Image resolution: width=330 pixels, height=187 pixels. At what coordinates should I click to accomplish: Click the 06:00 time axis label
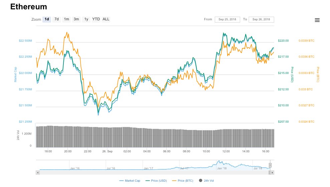click(167, 151)
